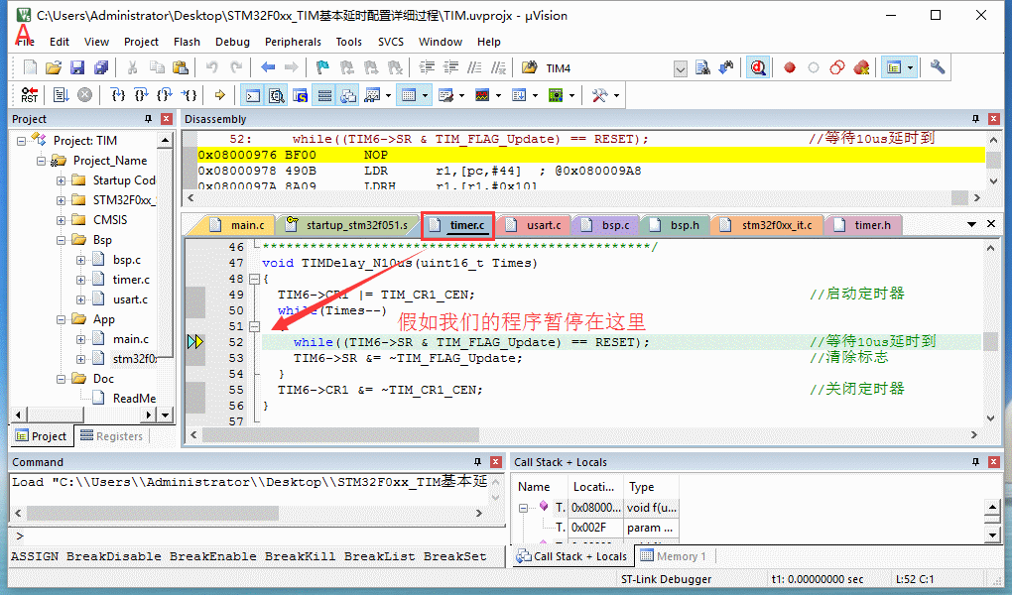Switch to the Registers tab in the bottom panel
Viewport: 1012px width, 595px height.
click(111, 436)
